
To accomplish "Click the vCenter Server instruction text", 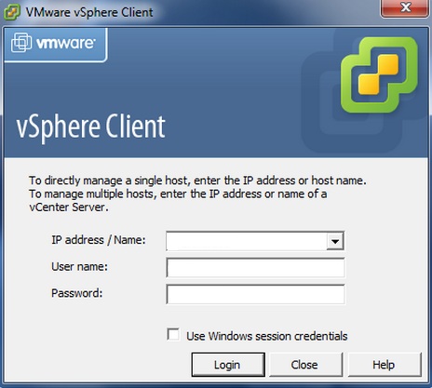I will click(x=69, y=207).
